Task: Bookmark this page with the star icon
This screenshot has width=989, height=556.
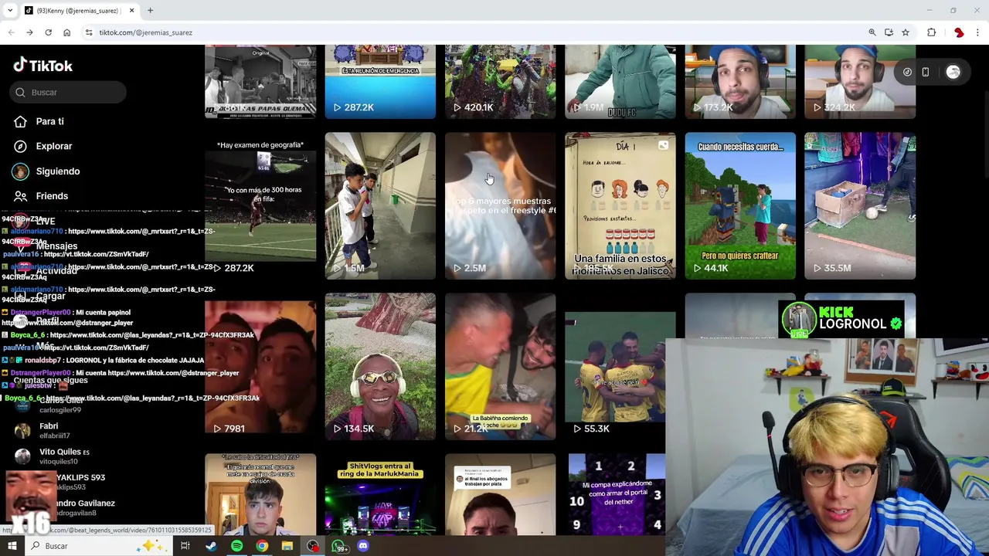Action: pyautogui.click(x=906, y=32)
